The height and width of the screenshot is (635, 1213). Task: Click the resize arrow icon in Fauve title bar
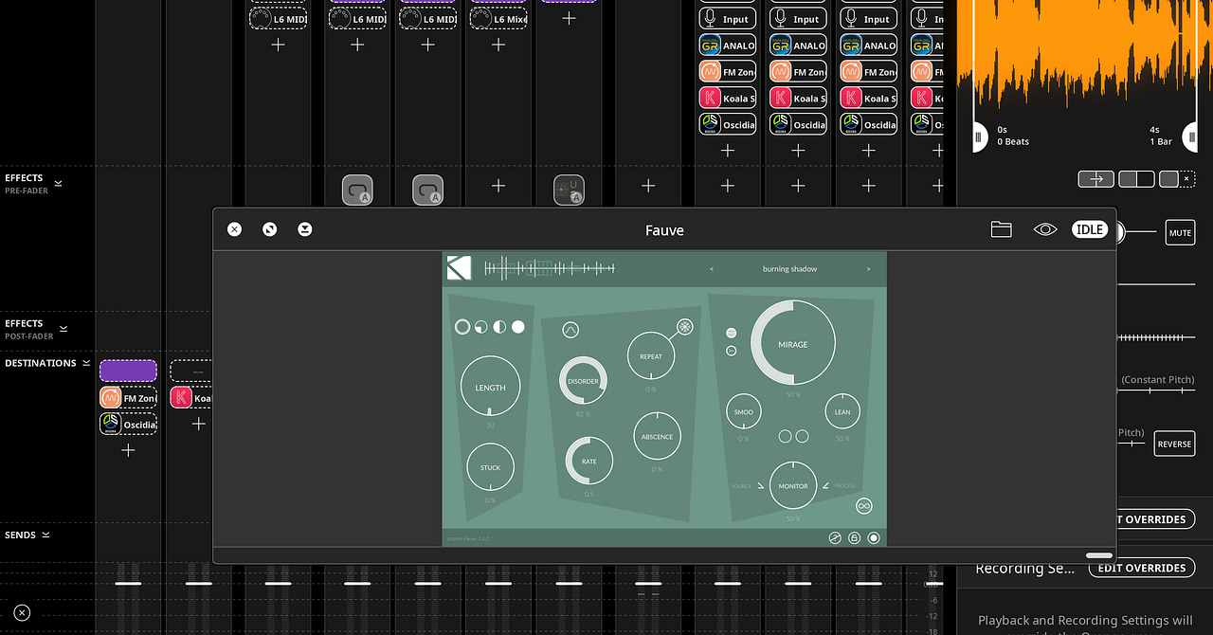point(269,229)
